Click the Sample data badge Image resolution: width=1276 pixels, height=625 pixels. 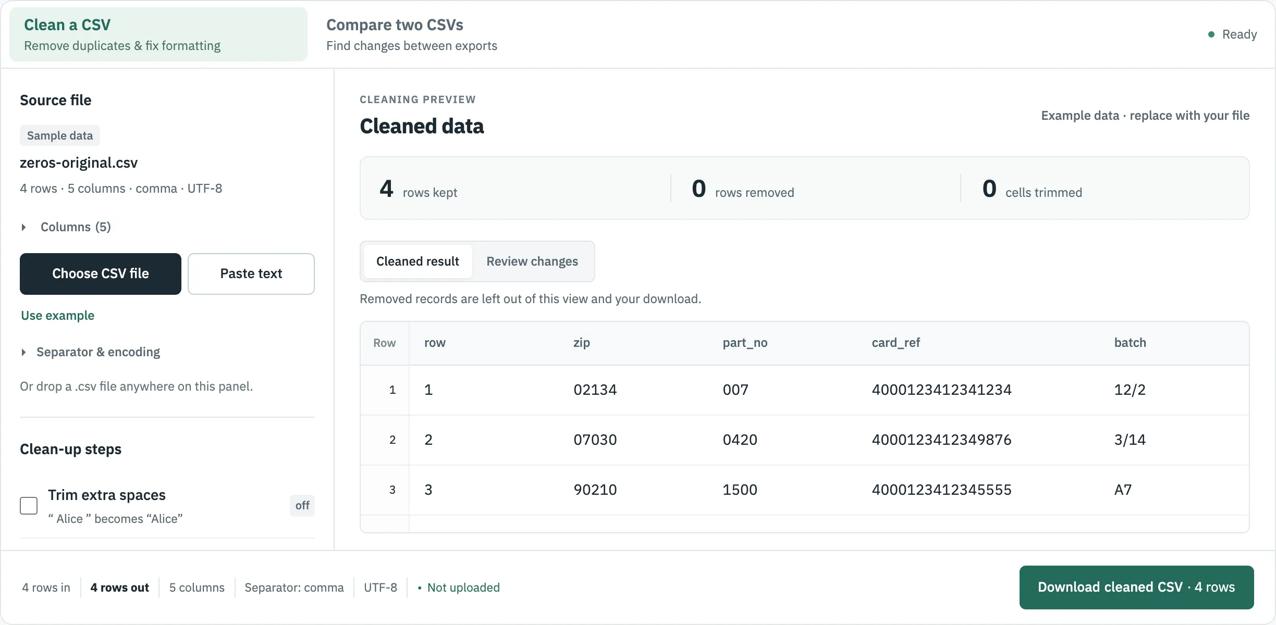click(x=60, y=135)
